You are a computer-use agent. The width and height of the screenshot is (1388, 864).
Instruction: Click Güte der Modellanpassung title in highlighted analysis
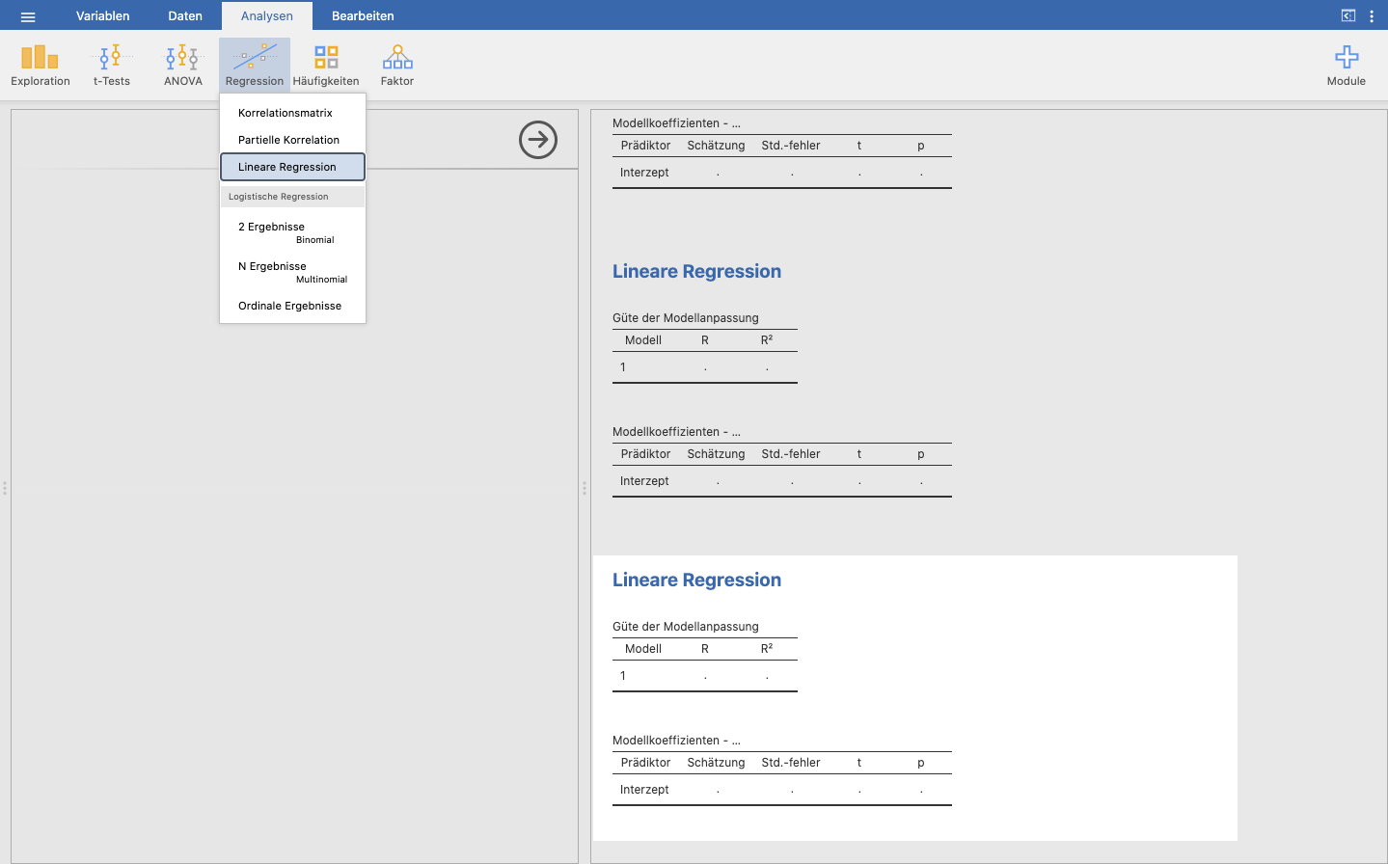pos(686,627)
